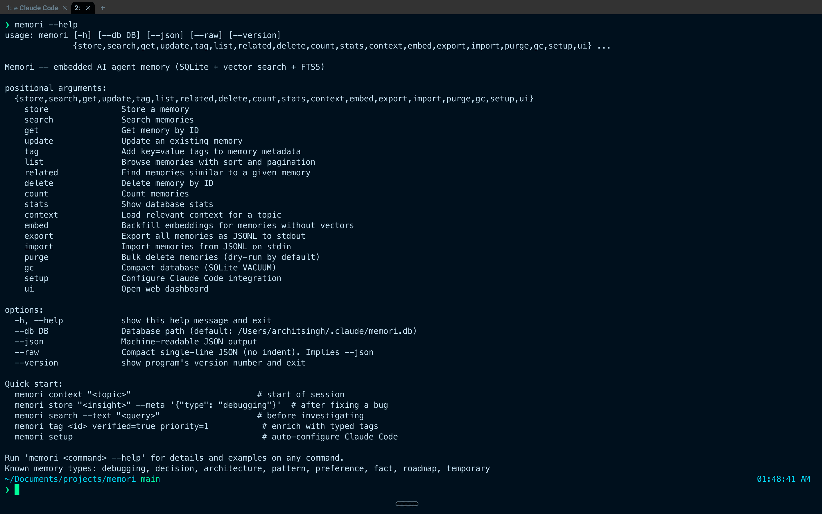
Task: Click the --json option line
Action: 29,341
